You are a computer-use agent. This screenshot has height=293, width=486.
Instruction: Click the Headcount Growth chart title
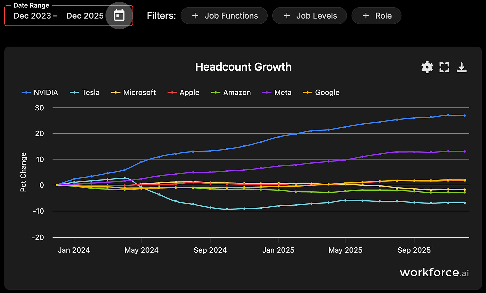(243, 67)
